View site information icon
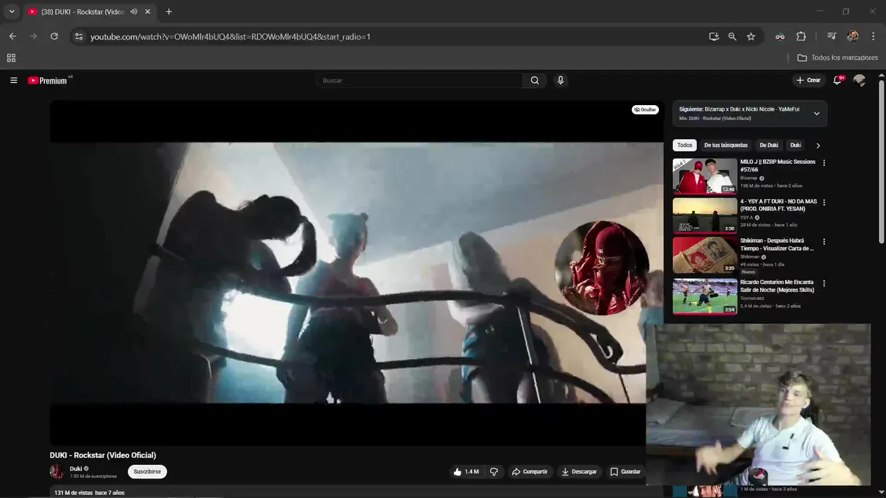The image size is (886, 498). 78,37
